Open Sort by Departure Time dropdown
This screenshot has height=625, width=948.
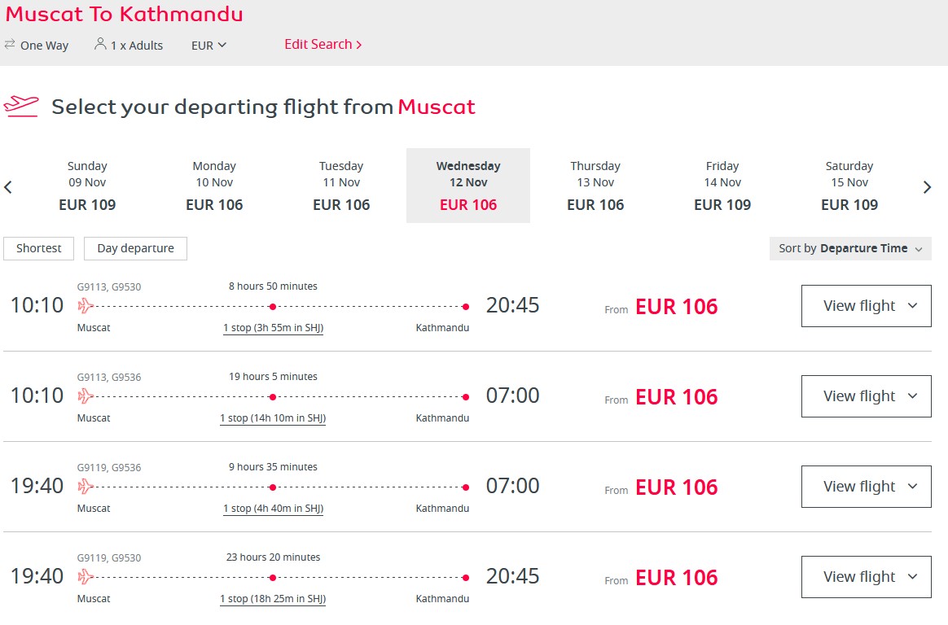click(850, 248)
